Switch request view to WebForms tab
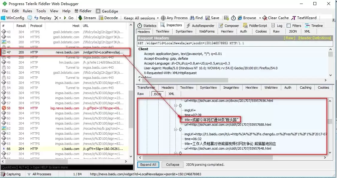Screen dimensions: 337x178 pyautogui.click(x=207, y=31)
